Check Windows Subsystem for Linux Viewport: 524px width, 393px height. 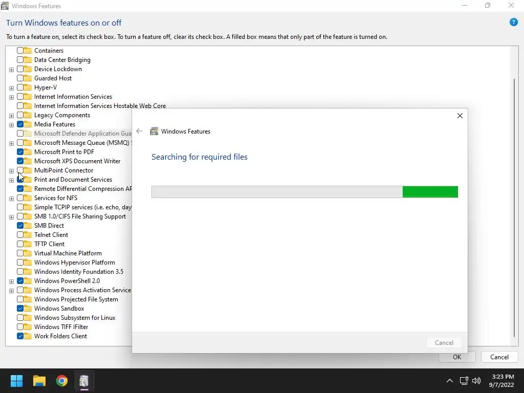[20, 317]
